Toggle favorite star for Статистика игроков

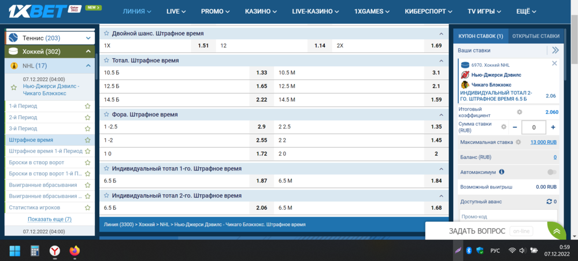87,207
